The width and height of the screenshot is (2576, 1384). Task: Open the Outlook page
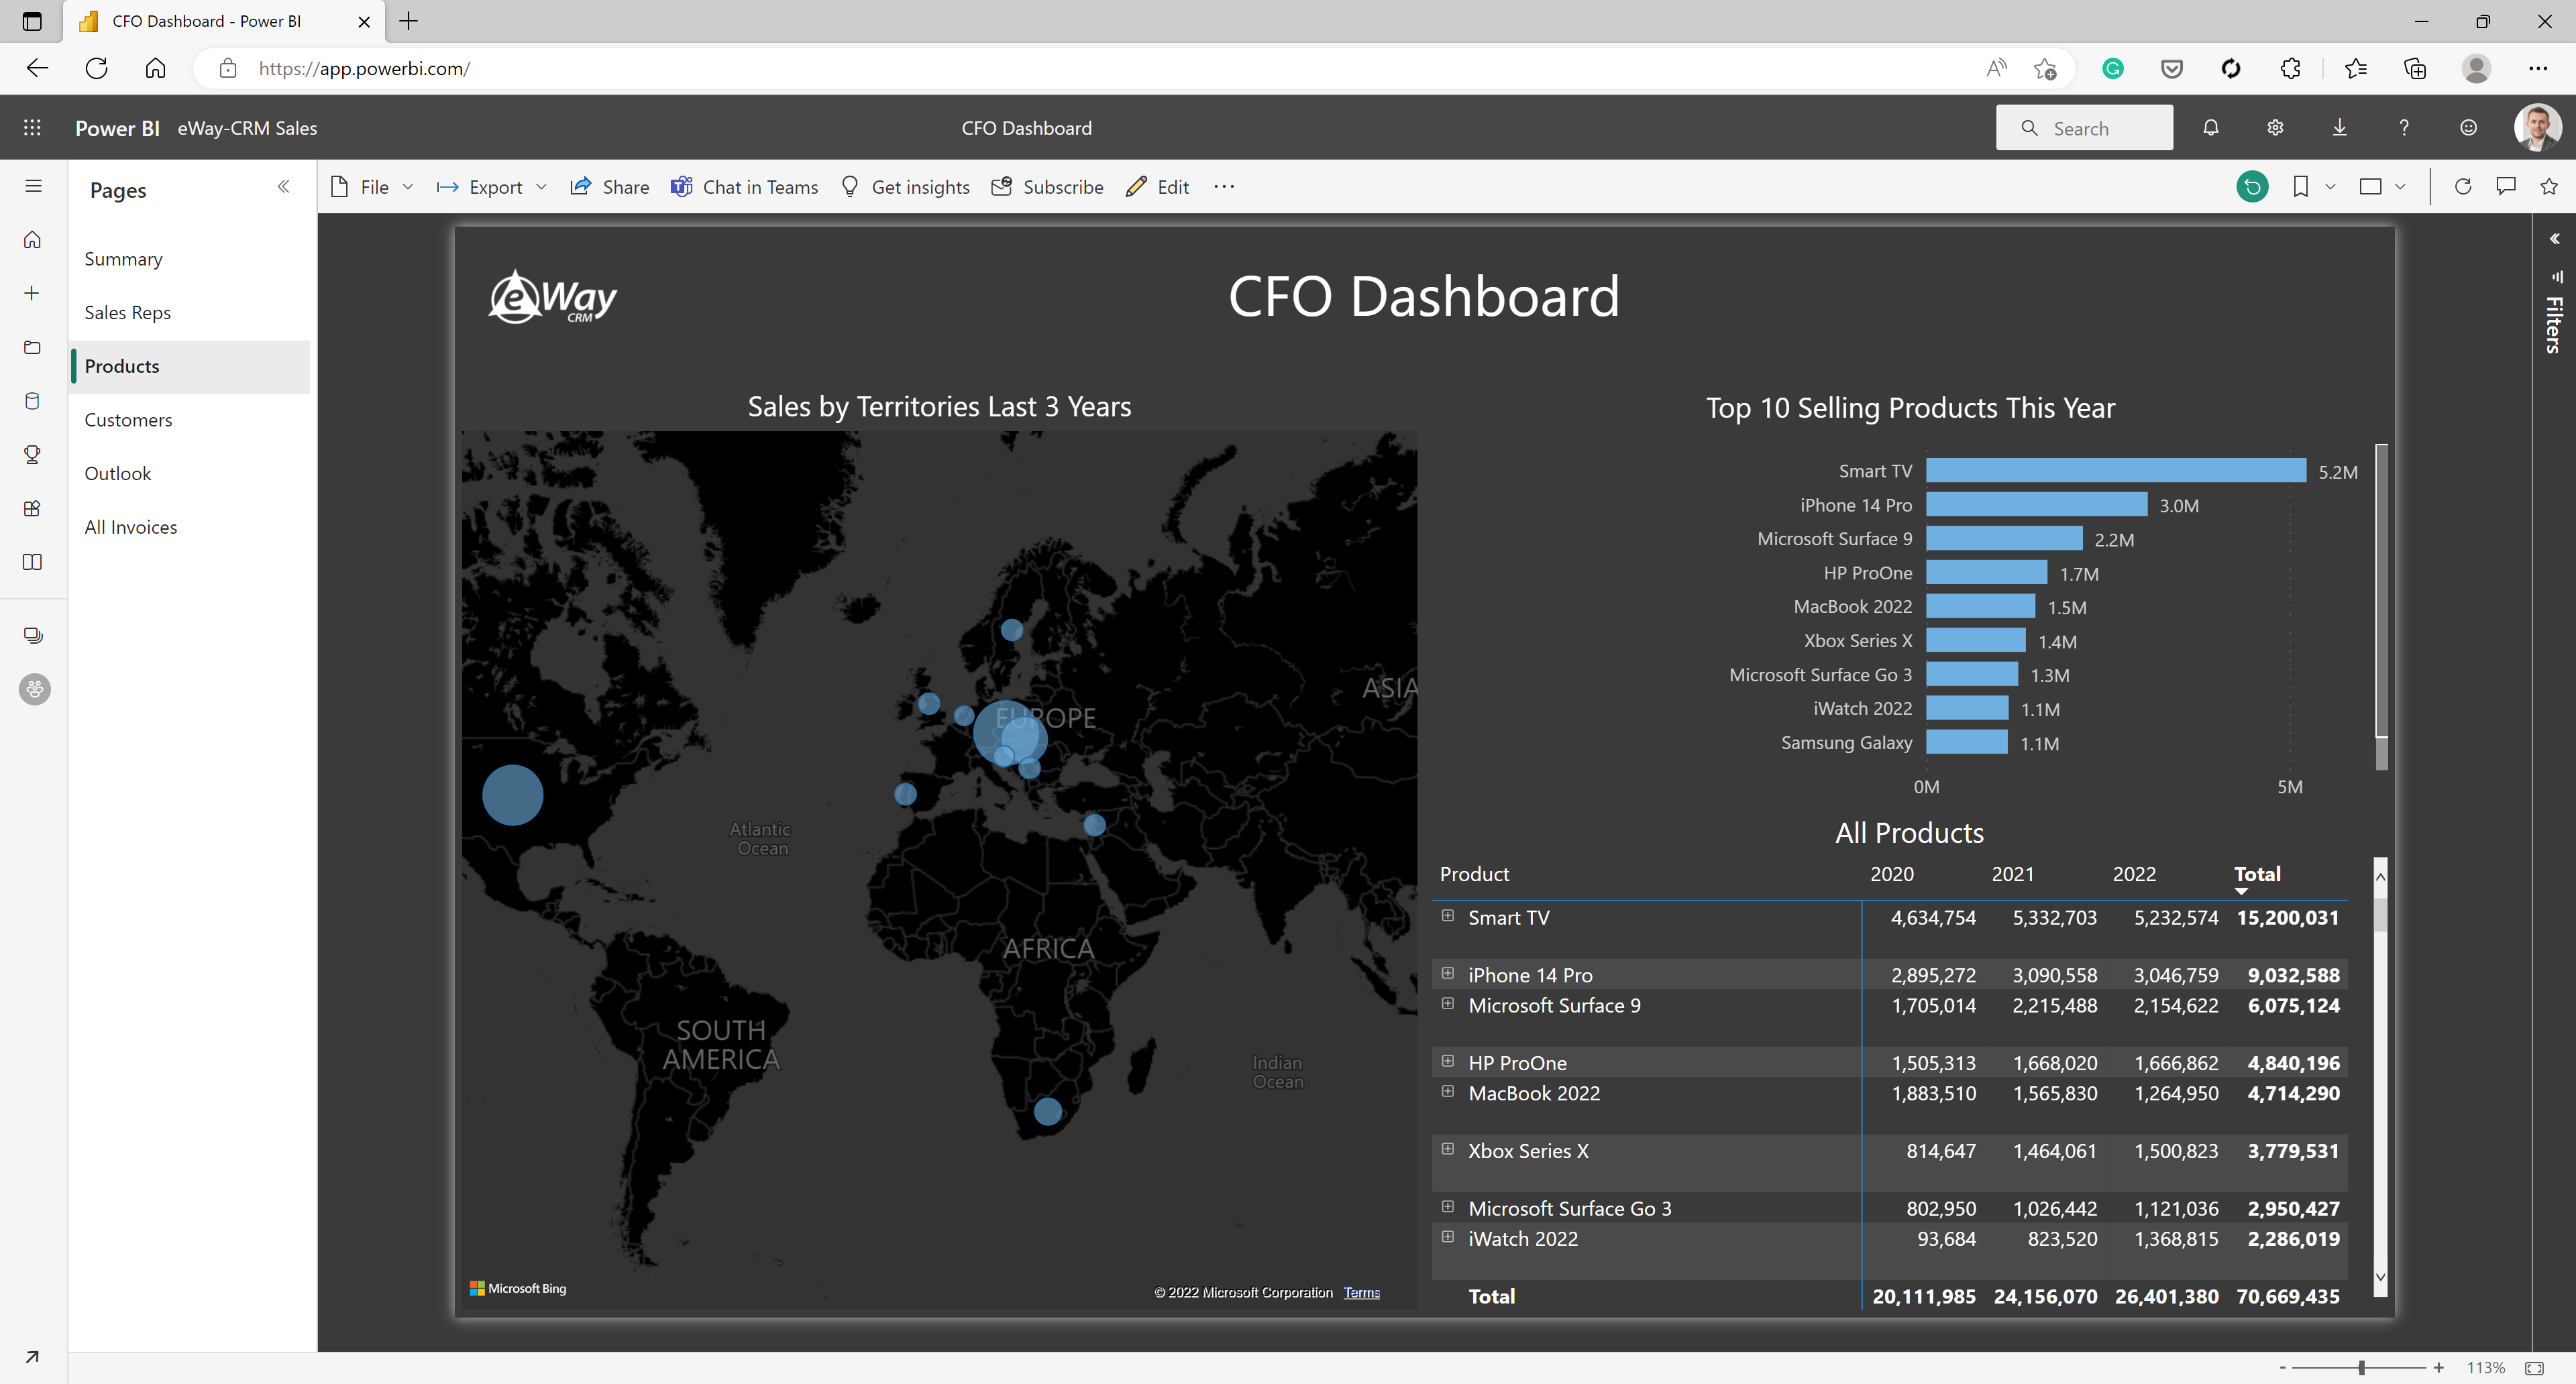coord(190,473)
